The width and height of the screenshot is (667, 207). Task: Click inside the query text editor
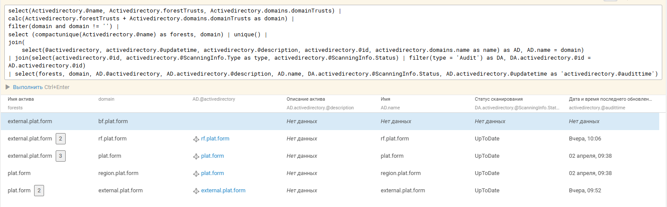(x=333, y=43)
